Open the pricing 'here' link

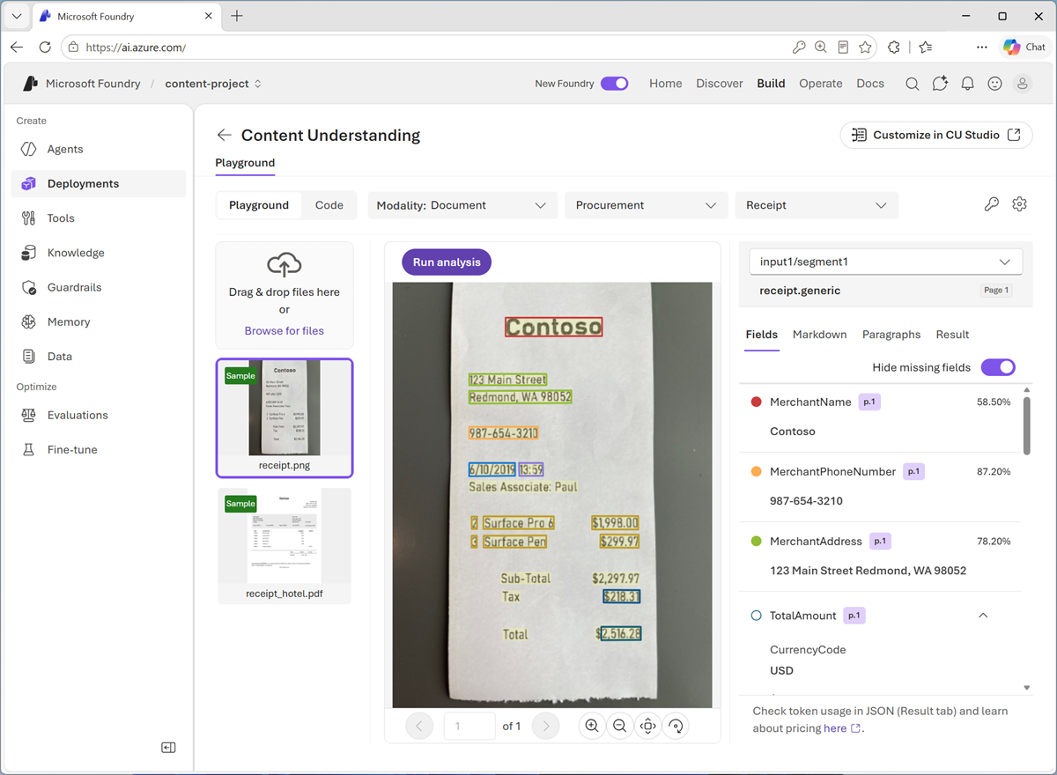pyautogui.click(x=841, y=728)
